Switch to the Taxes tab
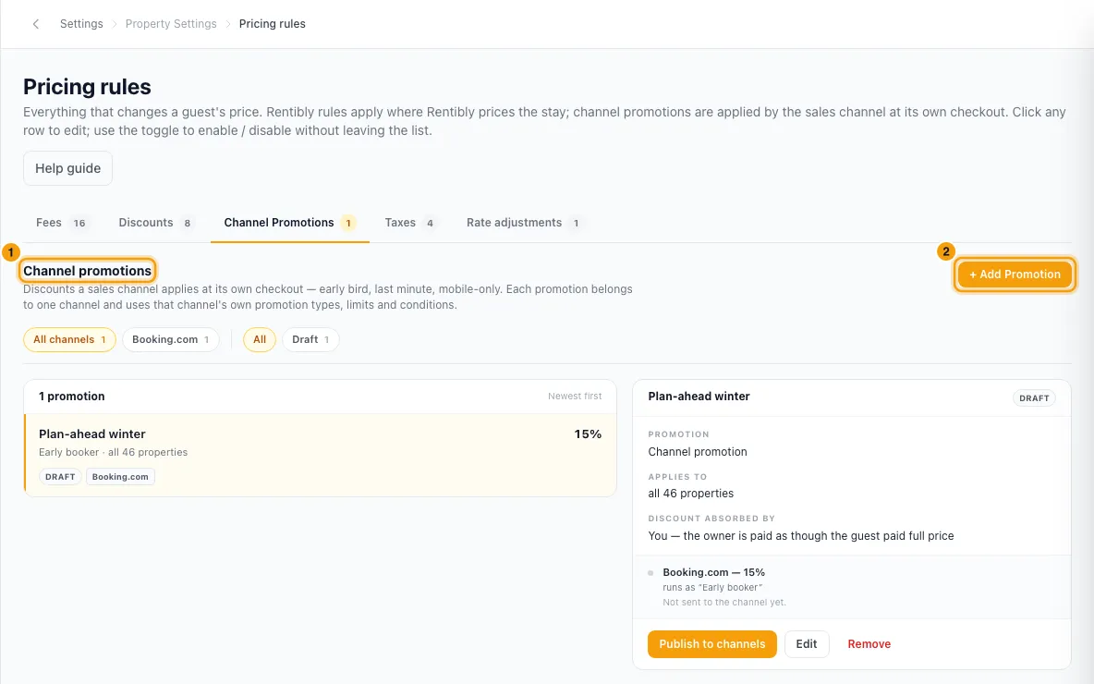Screen dimensions: 1094x684 [x=410, y=223]
